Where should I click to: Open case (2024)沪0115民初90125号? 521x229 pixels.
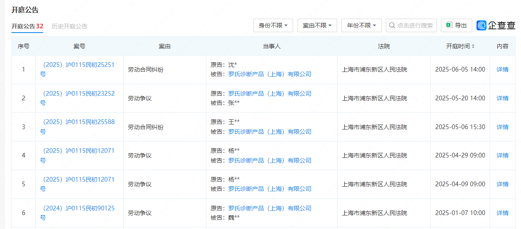tap(77, 213)
